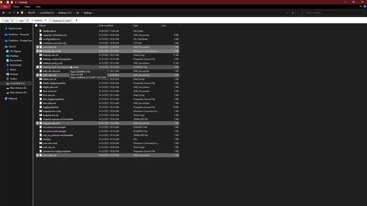Uncheck the mapred-site.xml checkbox
367x206 pixels.
pyautogui.click(x=37, y=124)
